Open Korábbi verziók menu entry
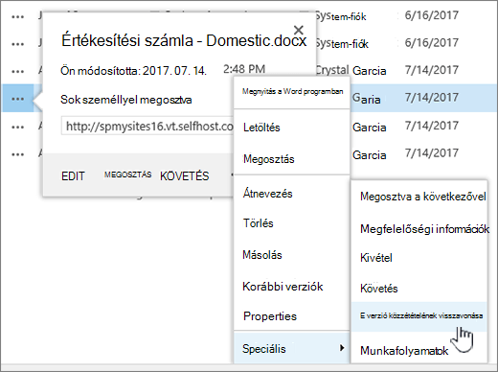 point(292,287)
